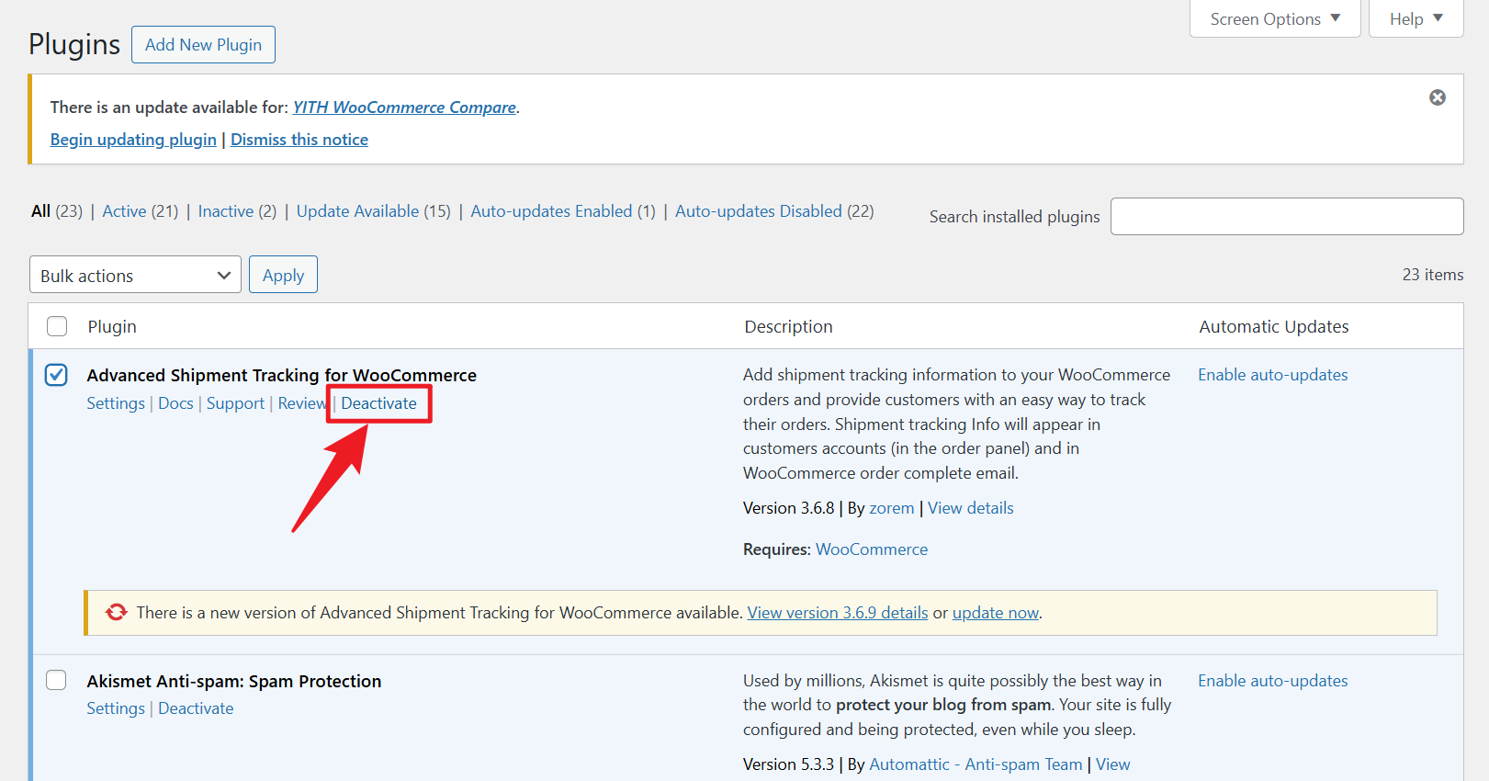Open Automattic - Anti-spam Team author link
Screen dimensions: 1489x781
976,764
